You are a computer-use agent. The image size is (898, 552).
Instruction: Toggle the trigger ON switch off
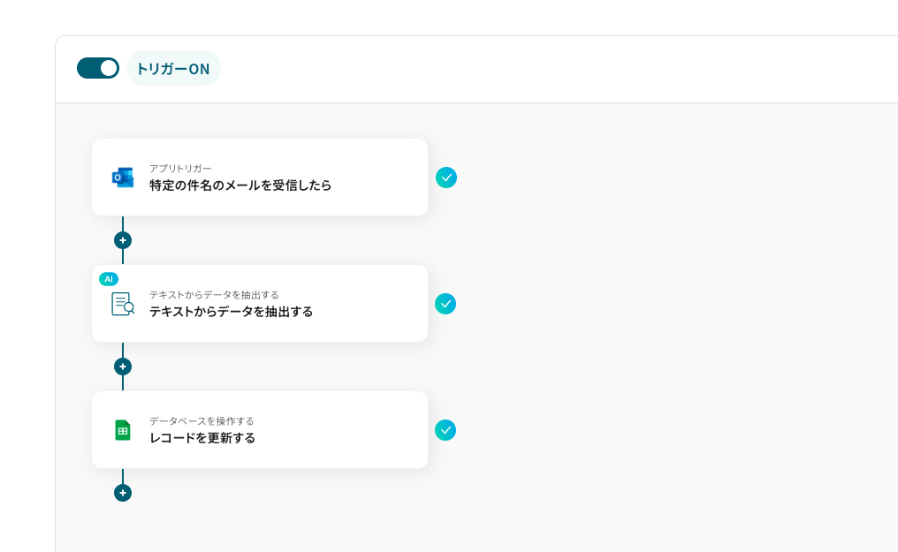point(98,68)
